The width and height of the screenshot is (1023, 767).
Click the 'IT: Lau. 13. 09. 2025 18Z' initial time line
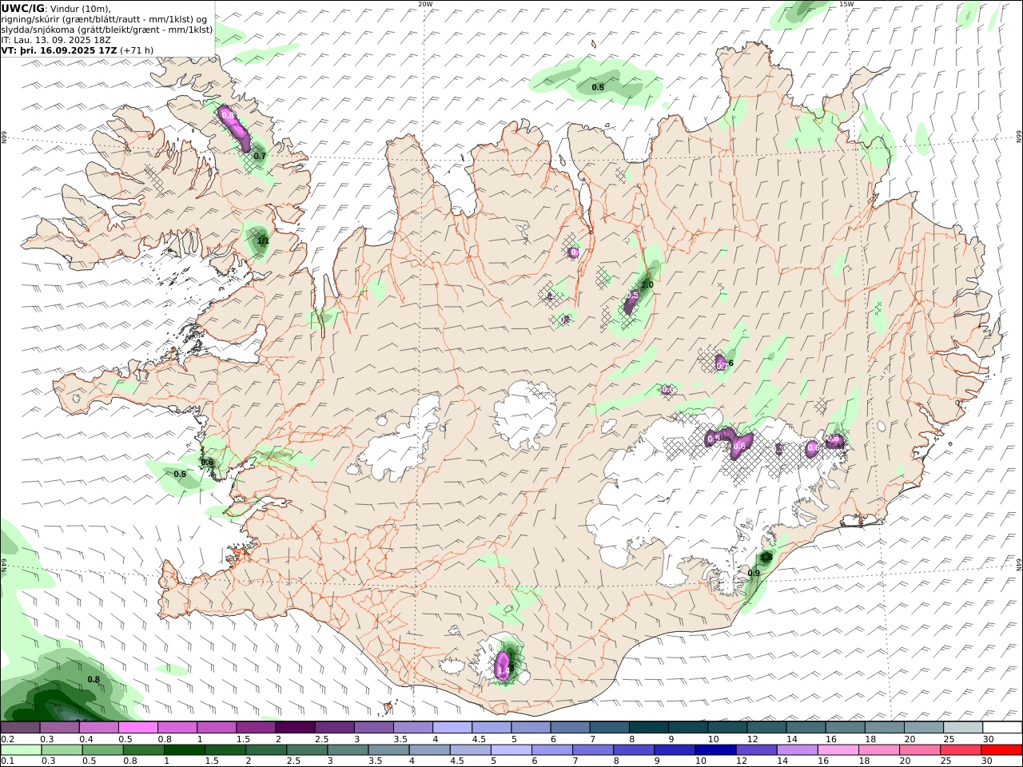[55, 40]
